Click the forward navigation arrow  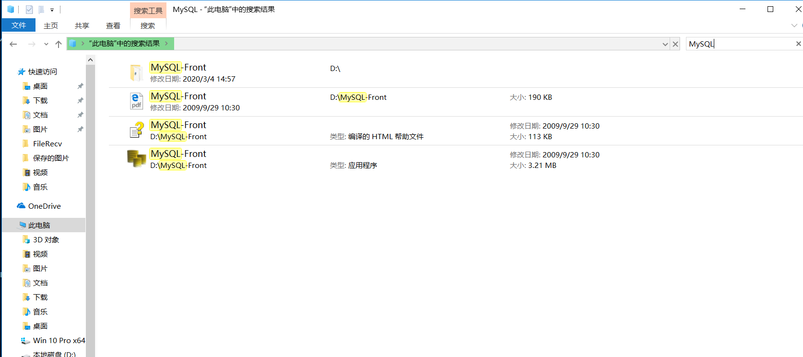[32, 44]
